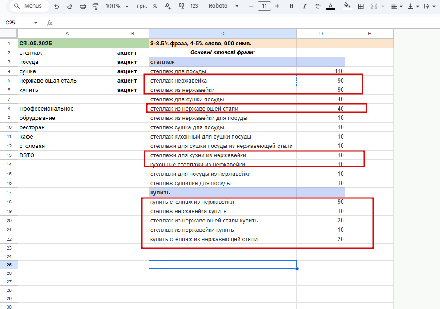Toggle bold formatting
440x309 pixels.
(x=291, y=6)
